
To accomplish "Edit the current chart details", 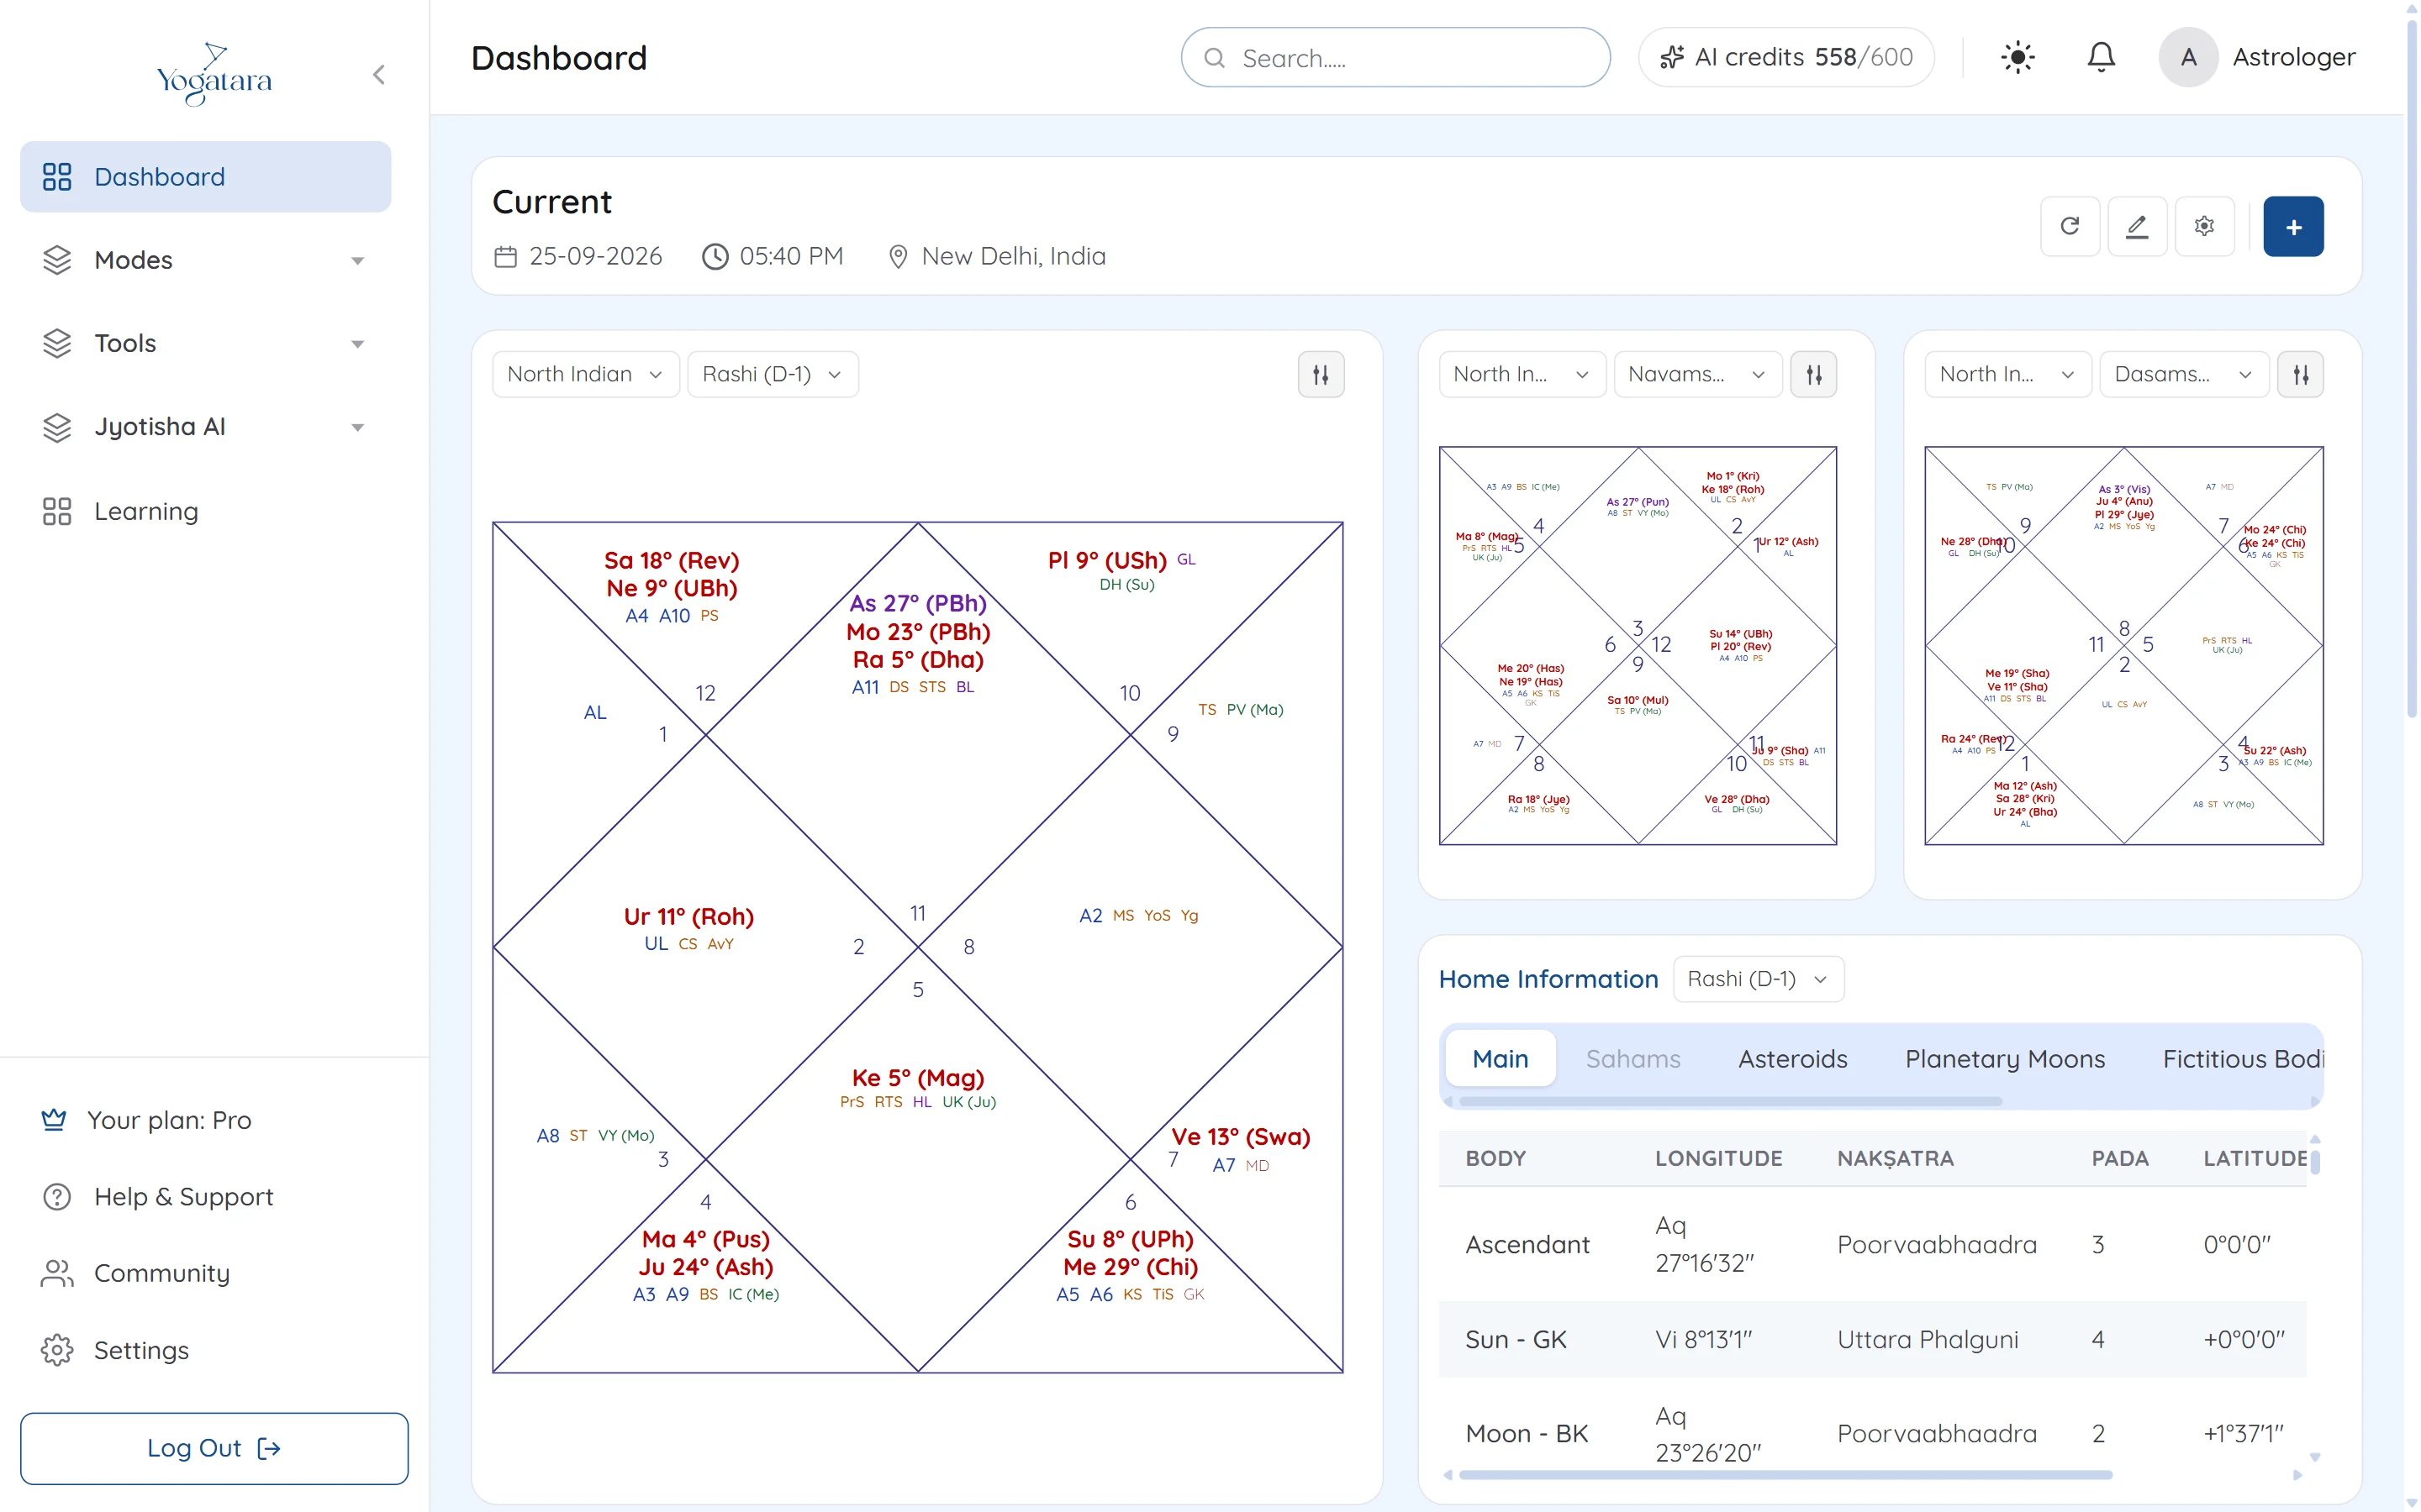I will (2136, 226).
